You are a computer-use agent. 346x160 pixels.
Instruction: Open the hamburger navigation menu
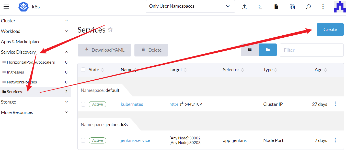pos(6,7)
